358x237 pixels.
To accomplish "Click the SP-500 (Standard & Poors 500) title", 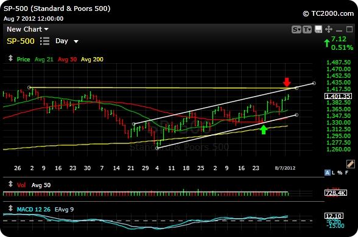I will [x=57, y=9].
